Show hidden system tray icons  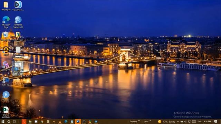178,122
